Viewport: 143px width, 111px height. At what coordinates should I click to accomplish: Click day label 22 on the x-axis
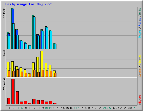pyautogui.click(x=96, y=108)
